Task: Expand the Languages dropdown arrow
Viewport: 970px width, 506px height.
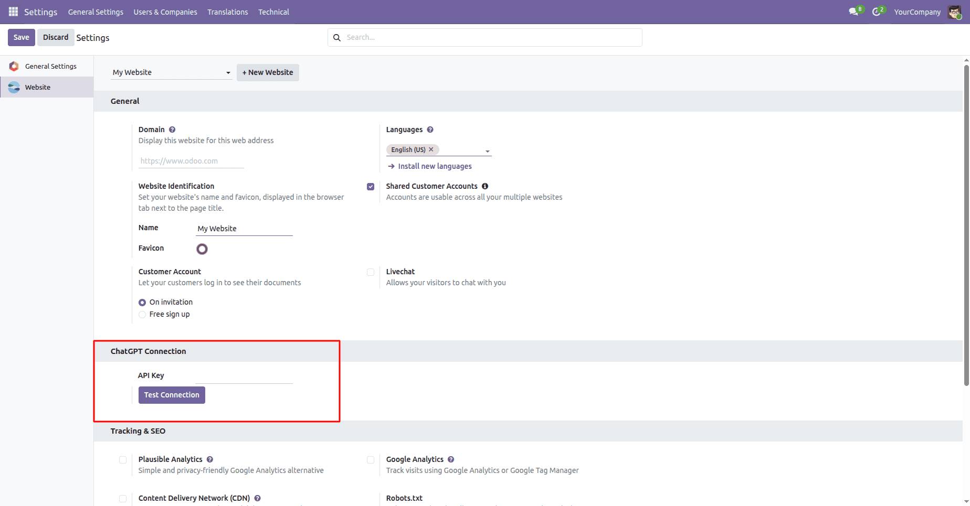Action: pos(488,151)
